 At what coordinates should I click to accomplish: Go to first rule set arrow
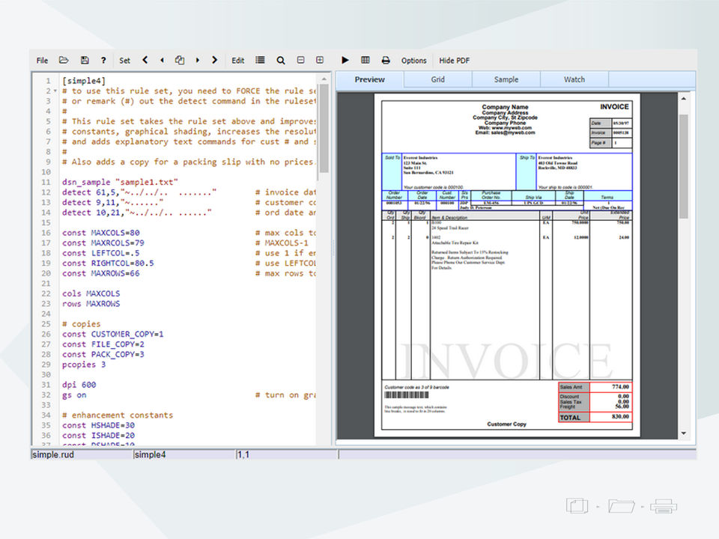click(145, 60)
